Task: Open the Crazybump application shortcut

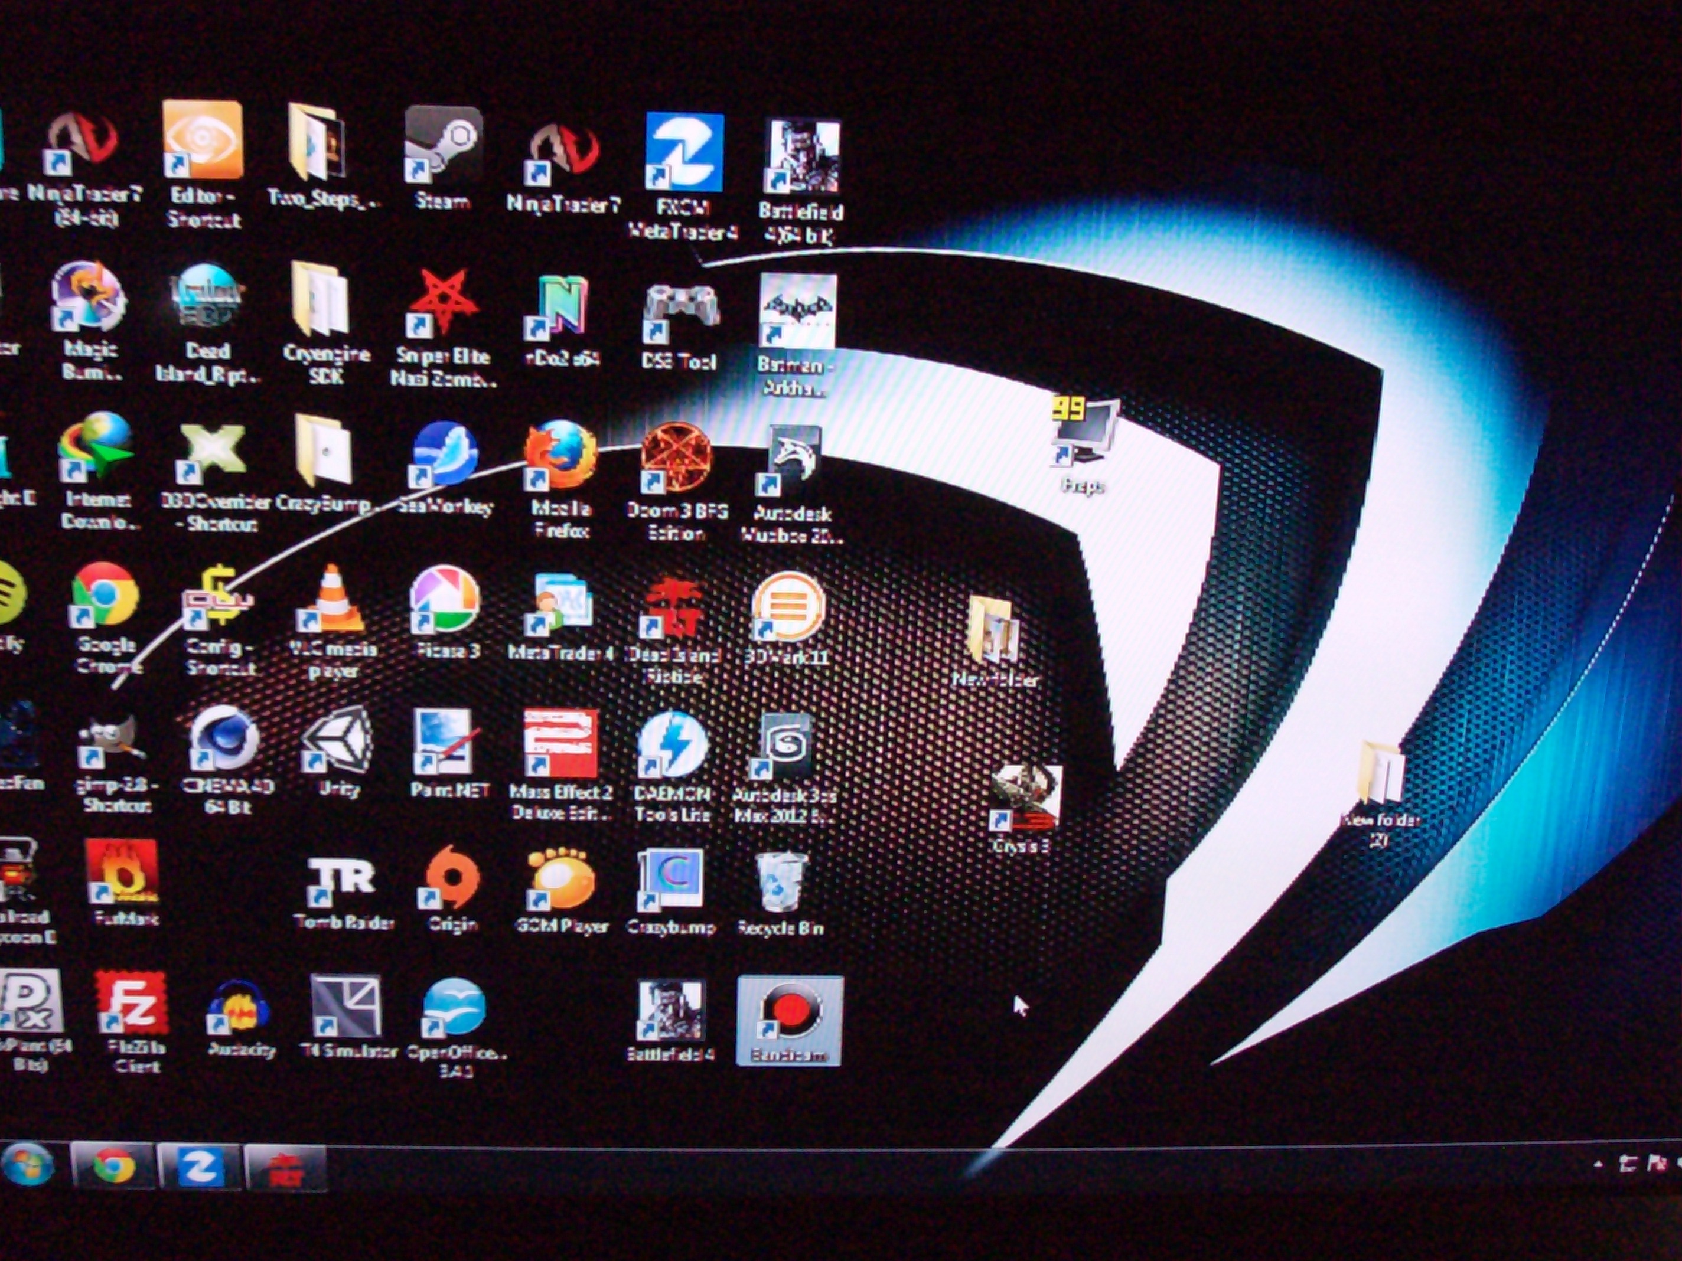Action: [x=671, y=893]
